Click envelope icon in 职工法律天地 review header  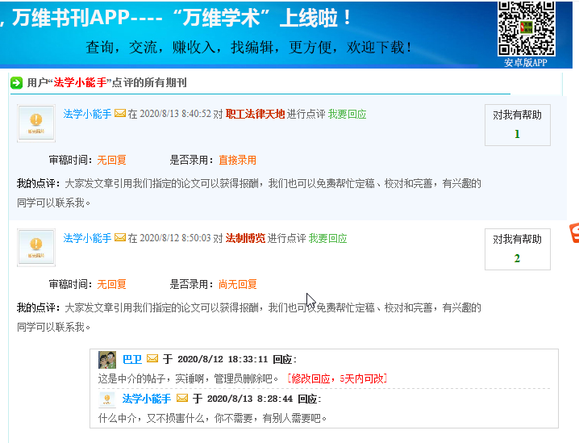pyautogui.click(x=120, y=115)
